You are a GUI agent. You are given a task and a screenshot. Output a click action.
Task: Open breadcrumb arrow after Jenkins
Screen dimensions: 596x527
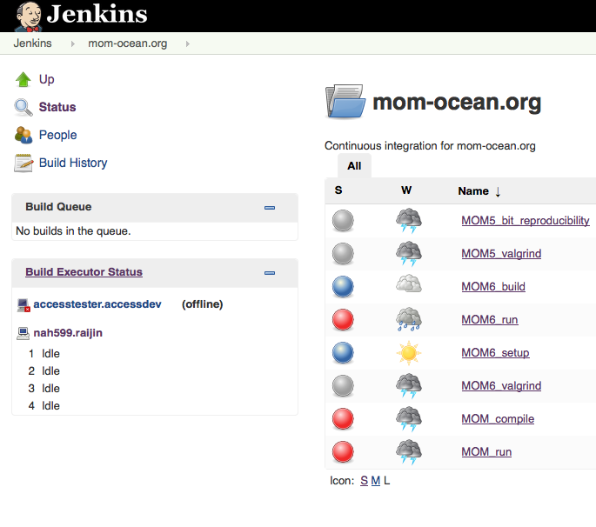coord(72,43)
